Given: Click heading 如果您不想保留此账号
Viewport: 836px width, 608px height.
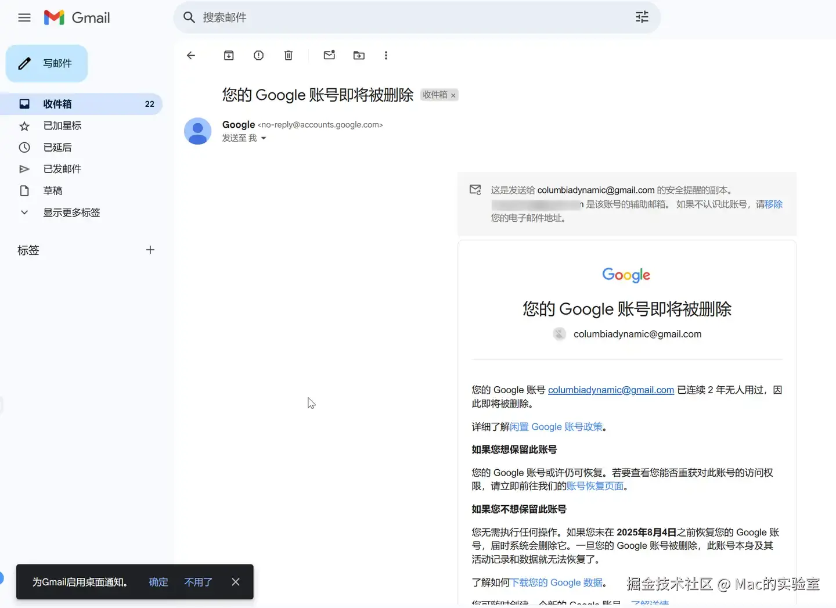Looking at the screenshot, I should pos(519,509).
